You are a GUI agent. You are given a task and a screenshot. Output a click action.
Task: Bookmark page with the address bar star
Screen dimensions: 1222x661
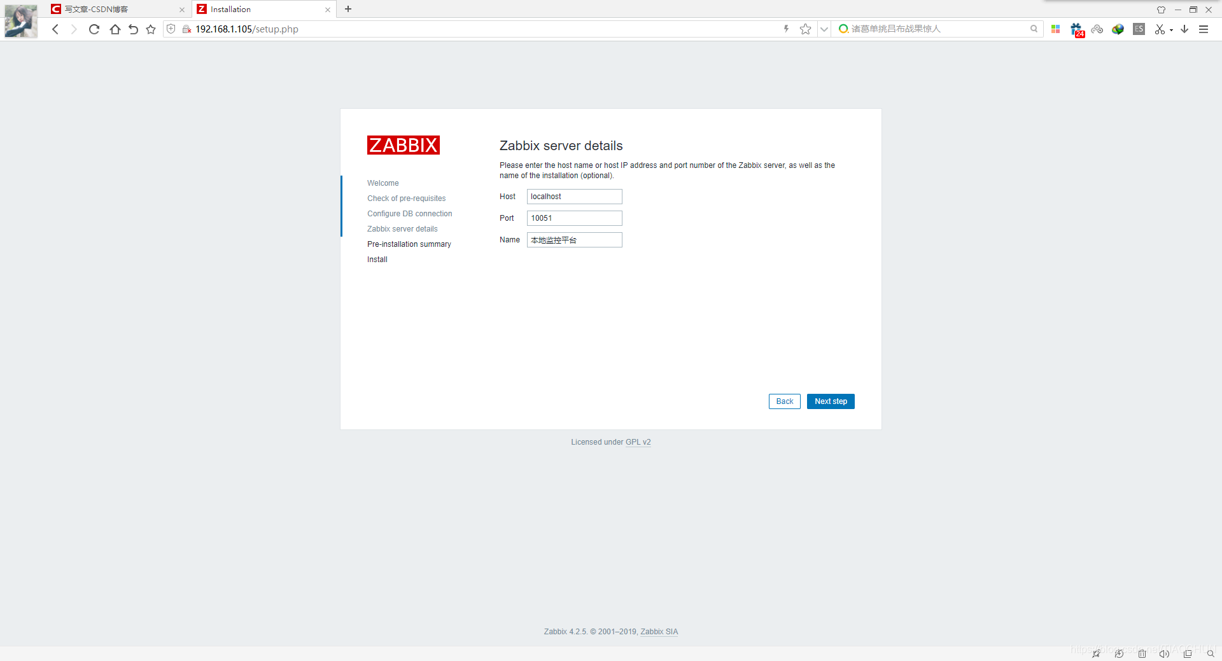coord(805,29)
